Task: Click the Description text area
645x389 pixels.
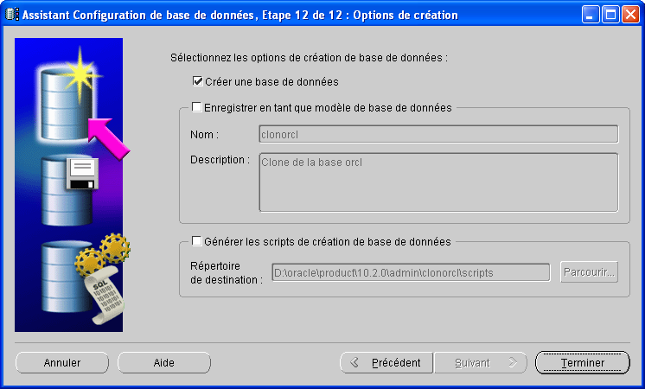Action: [437, 182]
